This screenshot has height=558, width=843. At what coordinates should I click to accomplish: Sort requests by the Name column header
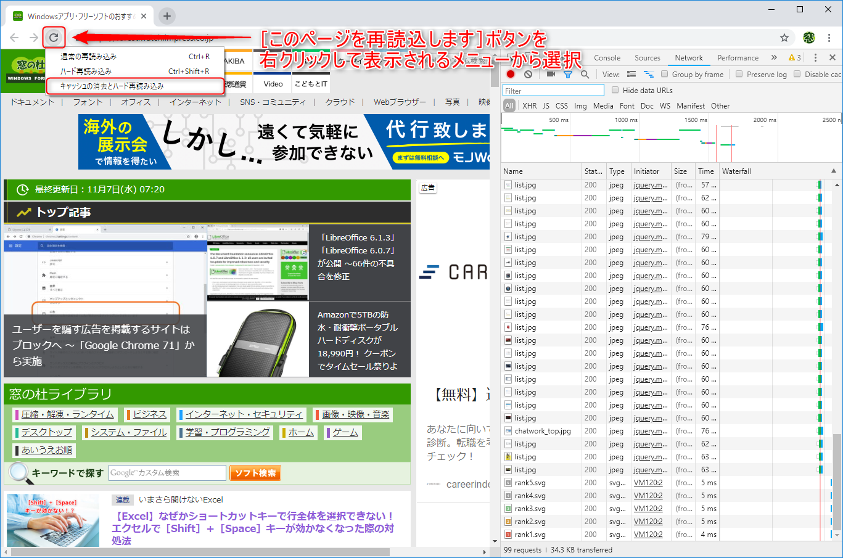541,171
